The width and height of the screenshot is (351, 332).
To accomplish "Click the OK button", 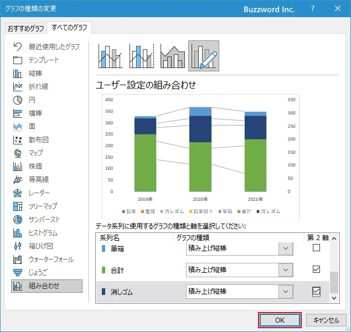I will click(x=280, y=320).
